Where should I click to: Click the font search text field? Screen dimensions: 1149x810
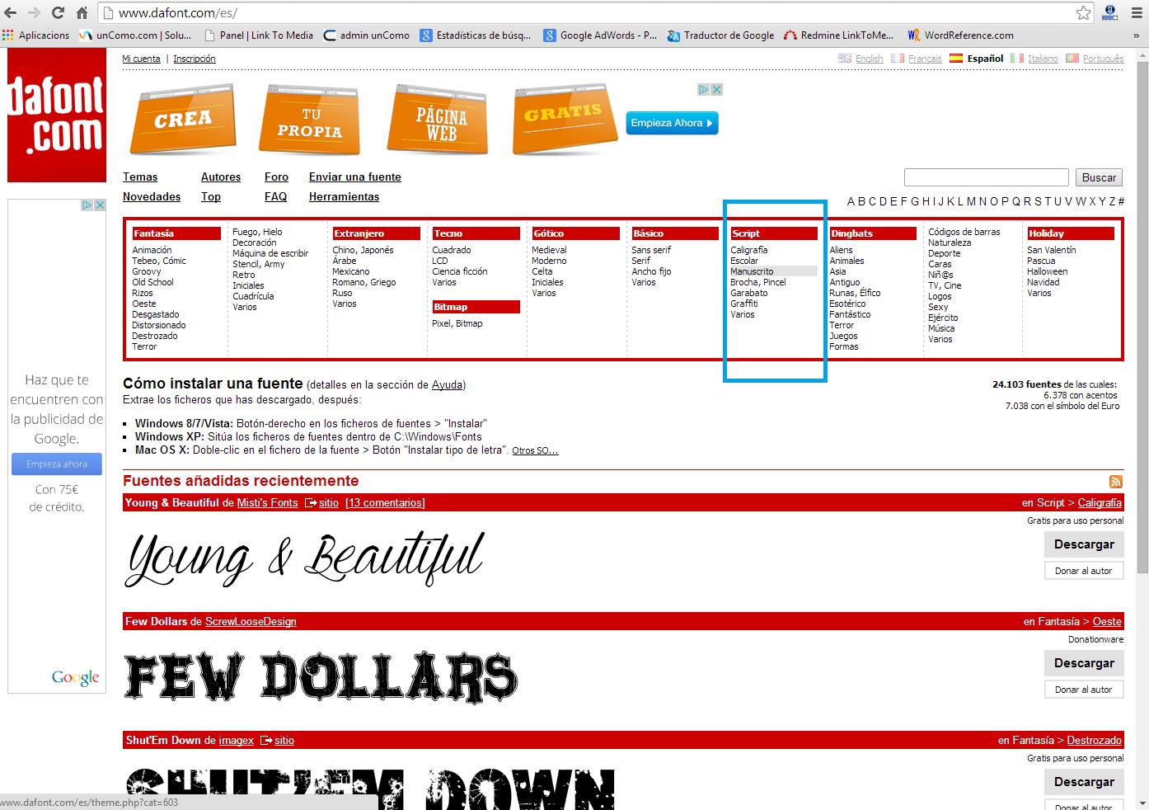[986, 177]
